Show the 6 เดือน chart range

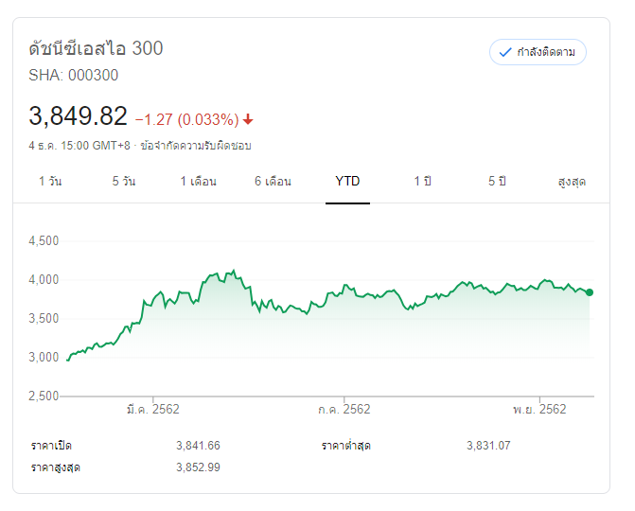pyautogui.click(x=273, y=181)
